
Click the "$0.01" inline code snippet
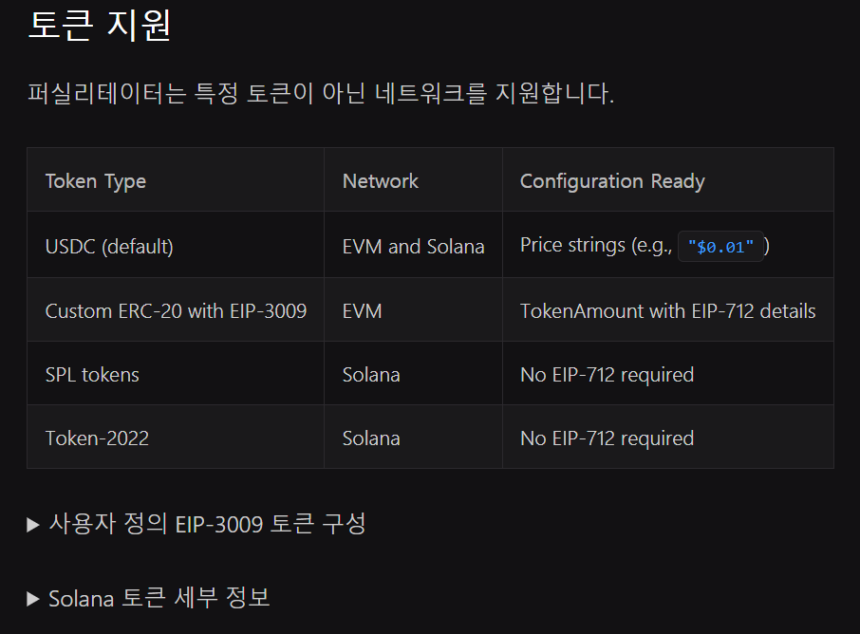click(x=720, y=247)
